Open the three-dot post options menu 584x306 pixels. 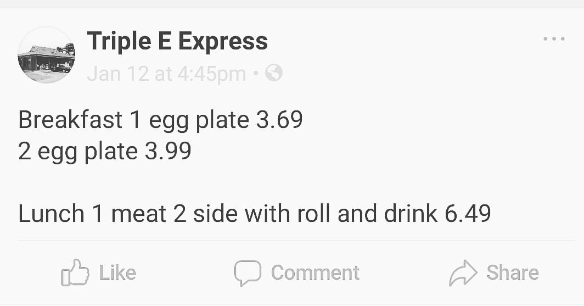pos(553,39)
